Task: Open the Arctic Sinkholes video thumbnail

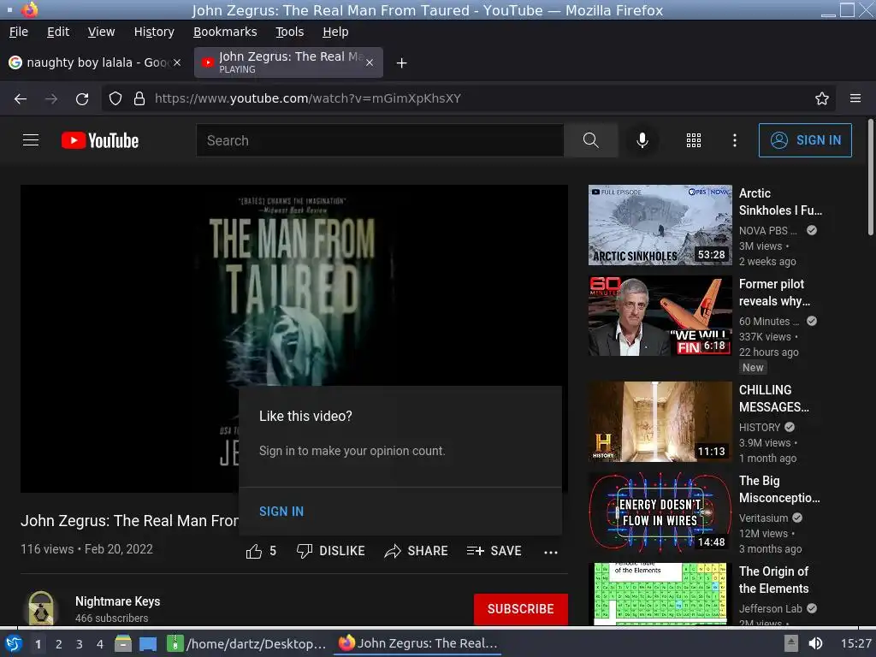Action: coord(660,225)
